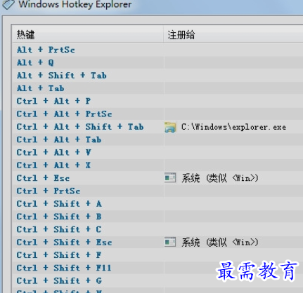Click the system icon in Ctrl + Shift + Esc row
The height and width of the screenshot is (293, 303).
tap(170, 242)
